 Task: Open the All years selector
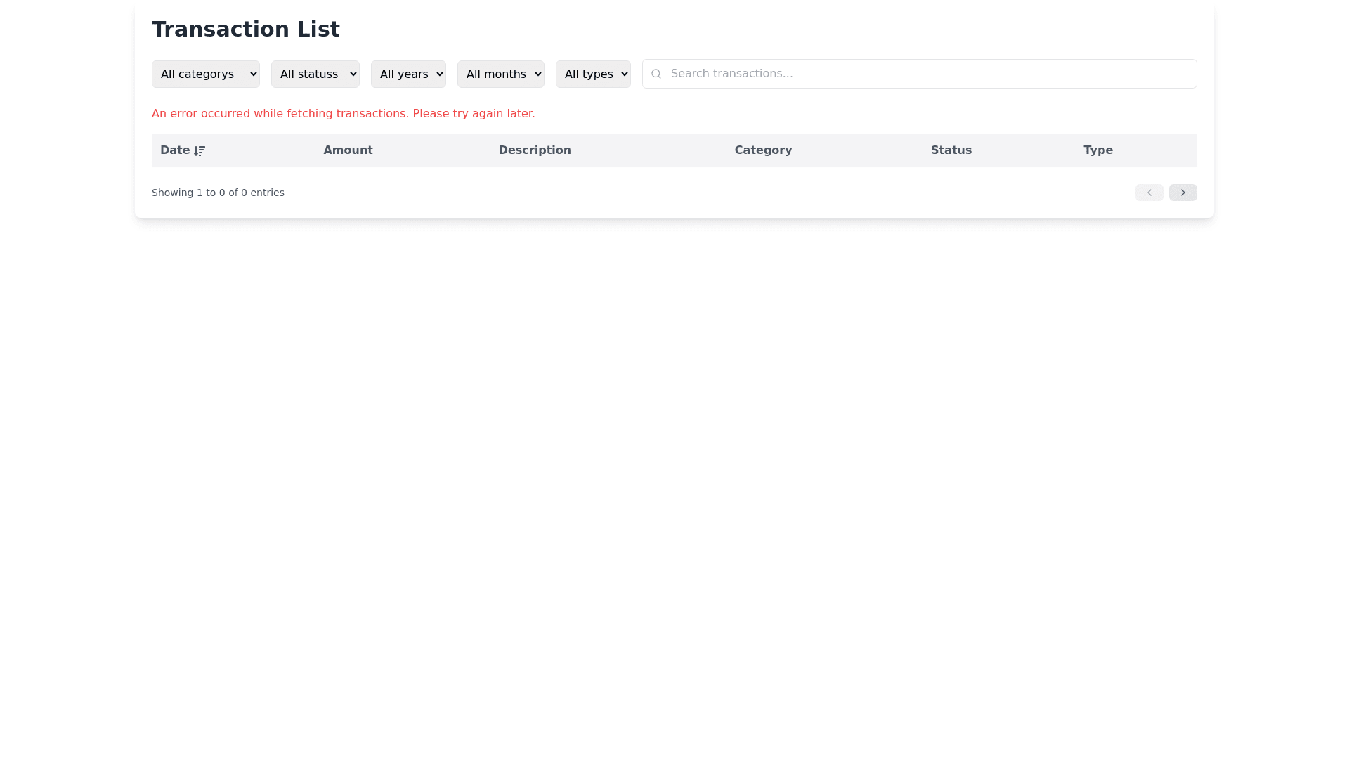tap(408, 74)
